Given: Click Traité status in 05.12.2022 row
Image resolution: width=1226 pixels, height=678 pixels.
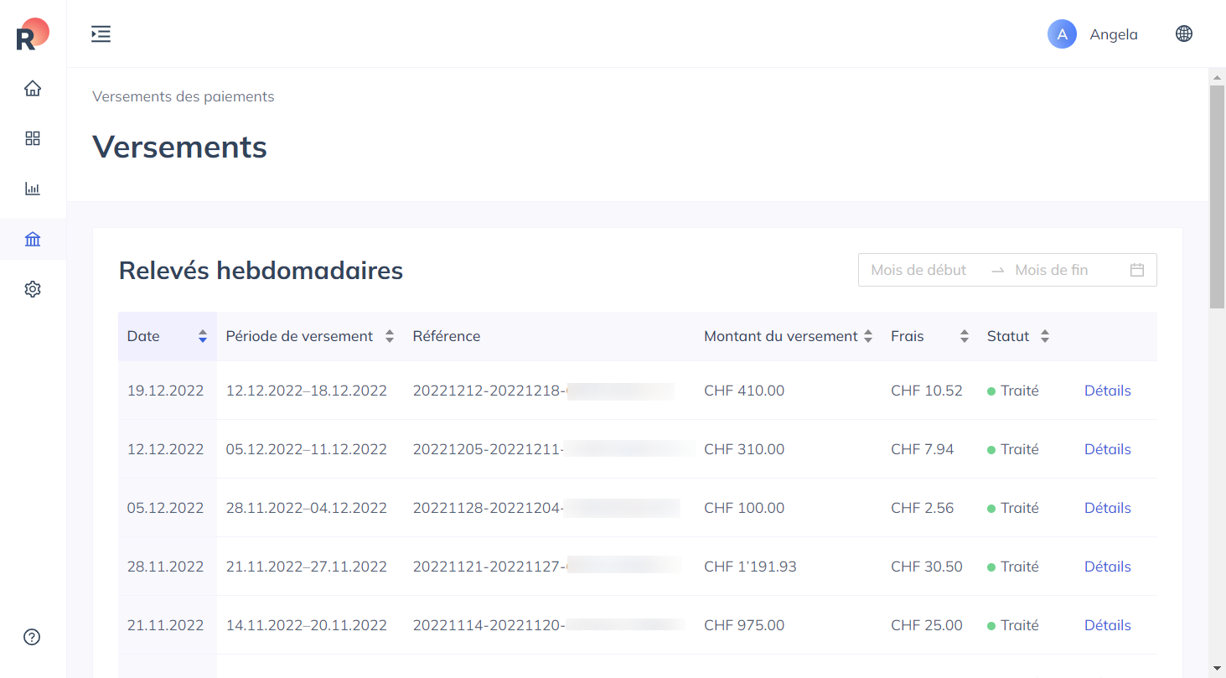Looking at the screenshot, I should [1013, 508].
